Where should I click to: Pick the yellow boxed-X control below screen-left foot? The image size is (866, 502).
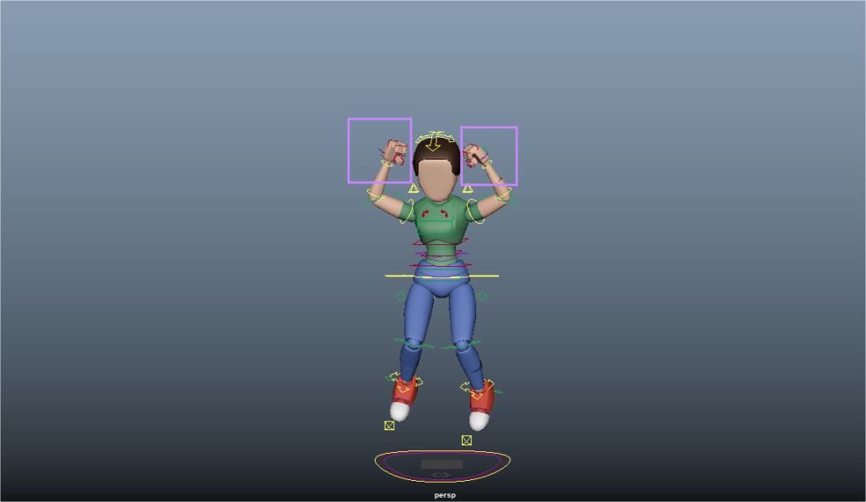(x=389, y=425)
